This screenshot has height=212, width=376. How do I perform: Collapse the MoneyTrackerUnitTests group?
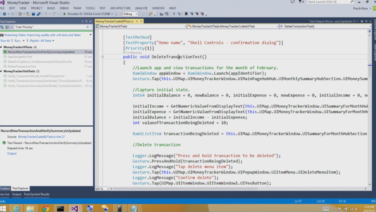coord(1,71)
